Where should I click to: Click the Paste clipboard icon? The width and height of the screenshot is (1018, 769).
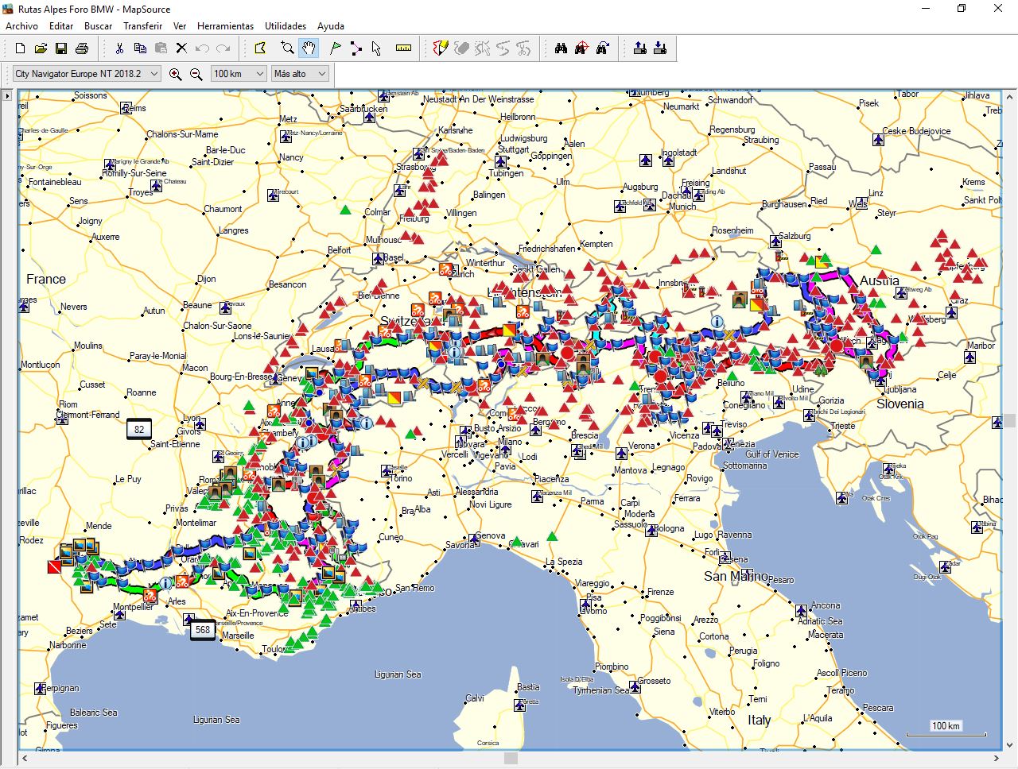click(x=161, y=48)
